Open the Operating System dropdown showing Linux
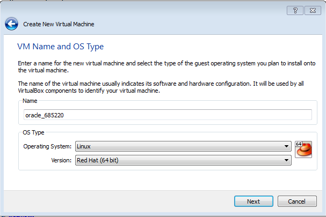This screenshot has width=326, height=217. pyautogui.click(x=183, y=146)
